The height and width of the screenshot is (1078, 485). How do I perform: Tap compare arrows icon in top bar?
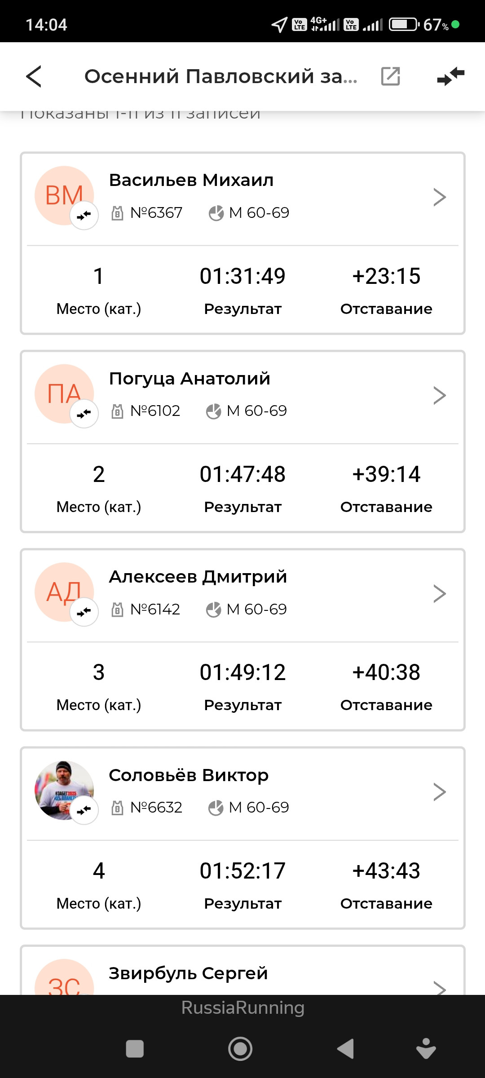(x=450, y=76)
